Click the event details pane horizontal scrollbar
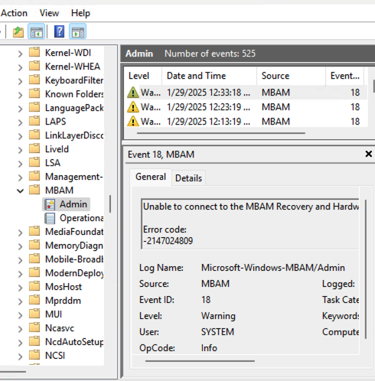 coord(200,361)
